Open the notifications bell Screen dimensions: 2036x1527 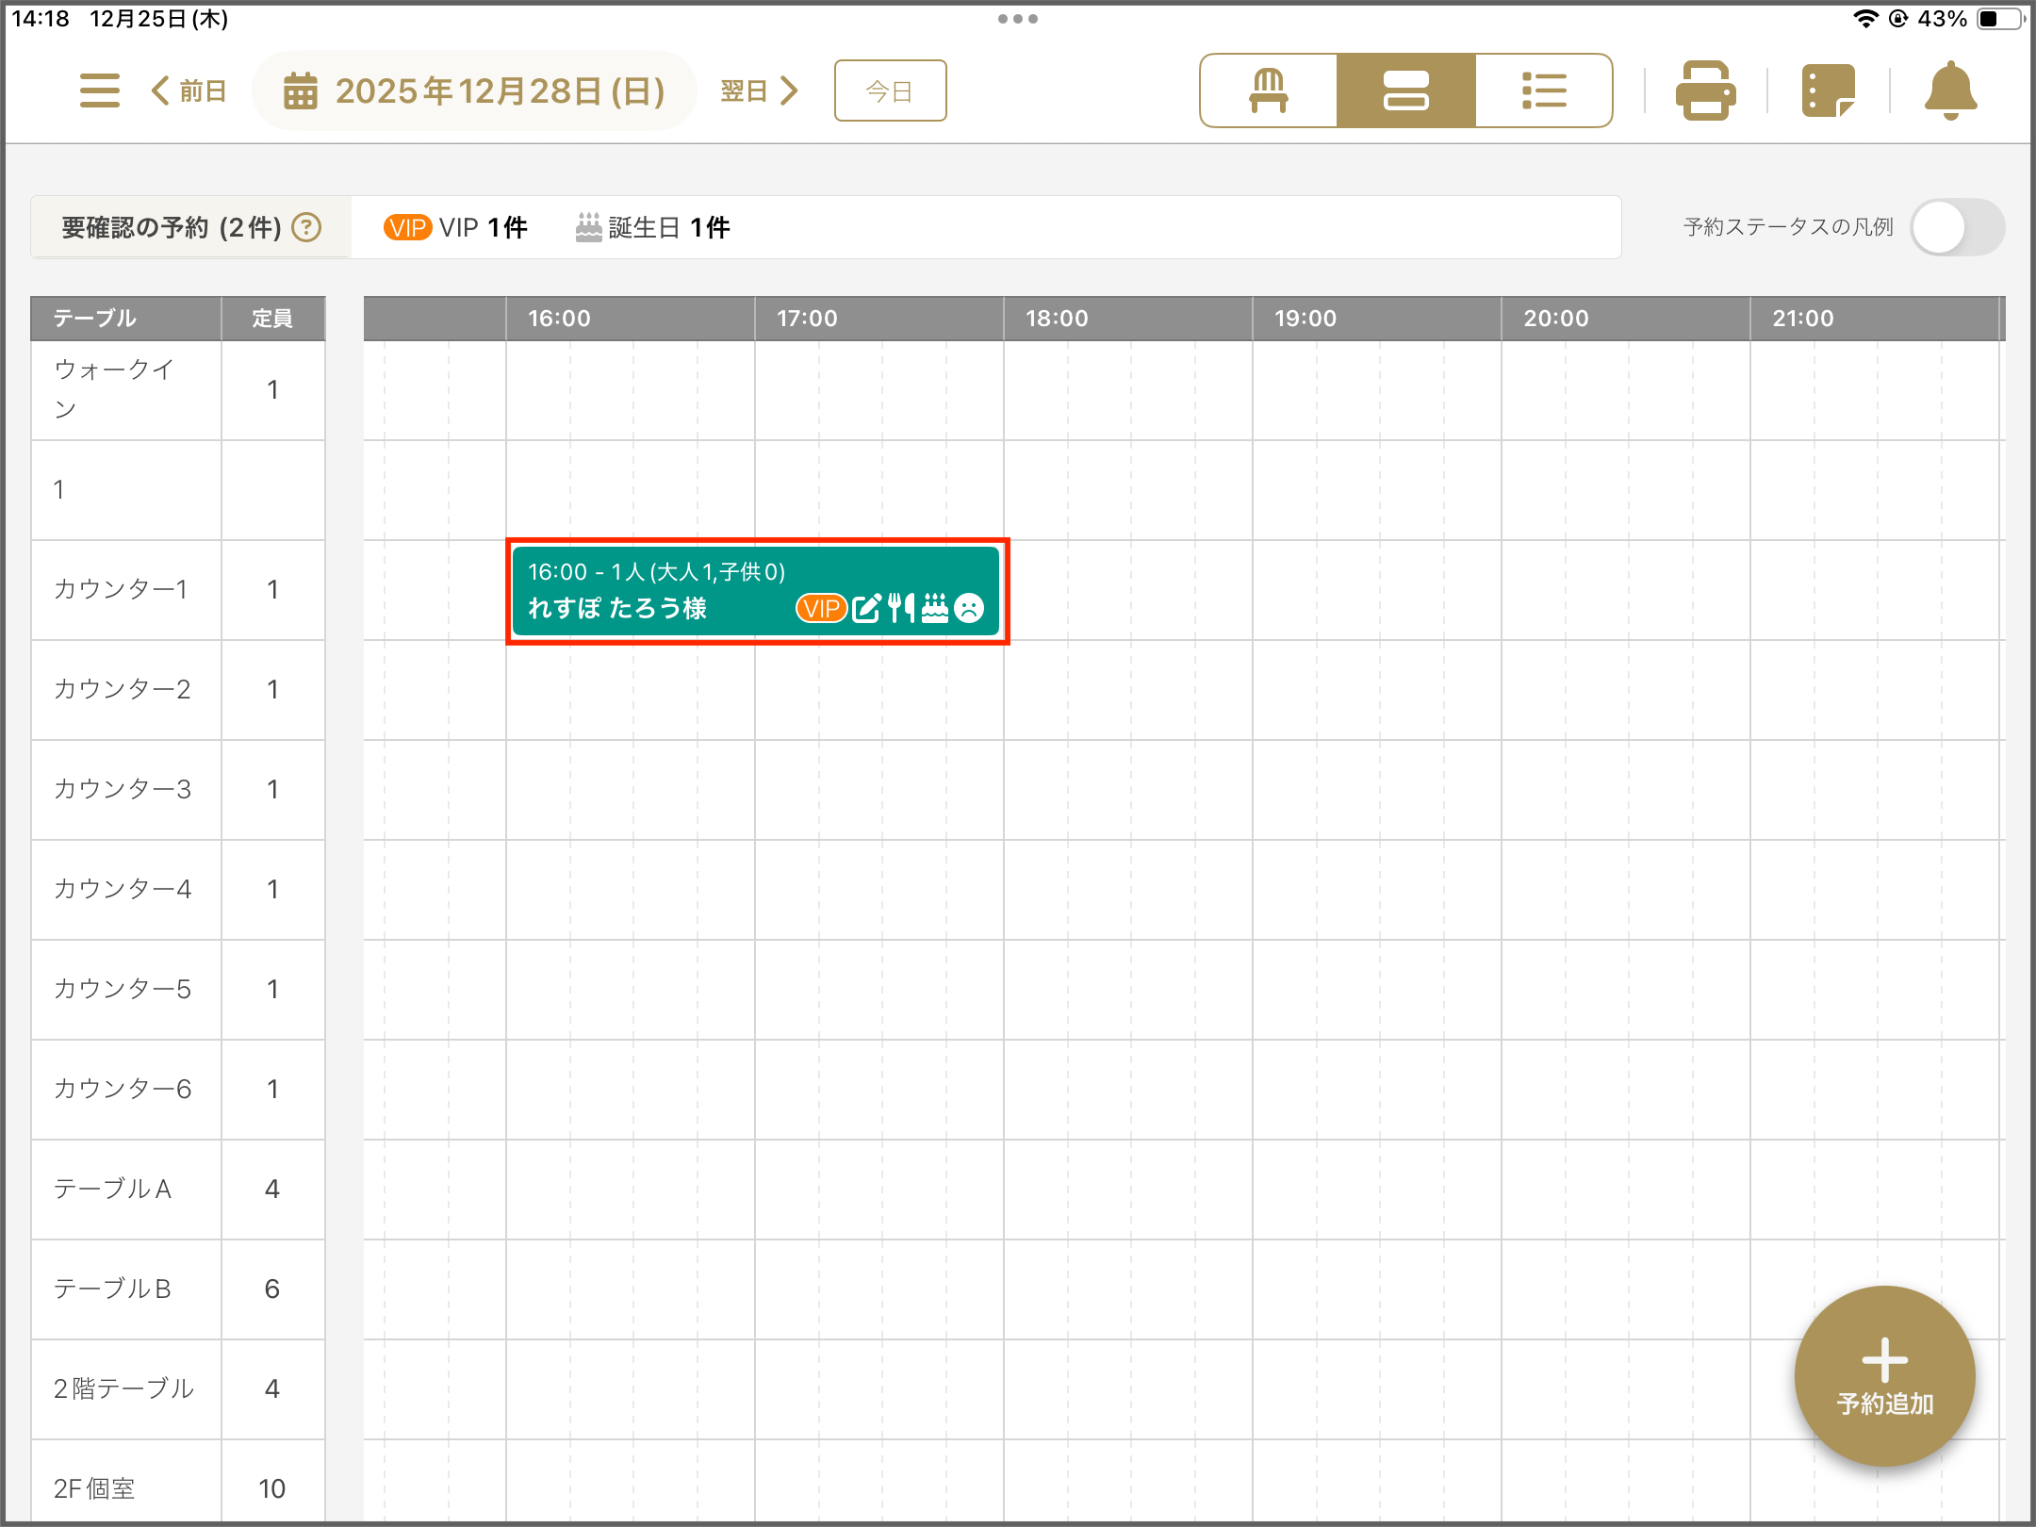[x=1950, y=90]
